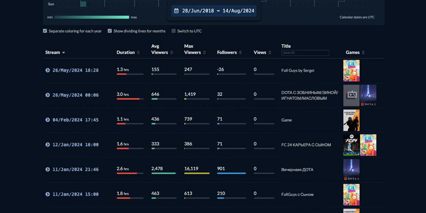Open Dota 2 cover in Вечерняя ДОТА row
Viewport: 426px width, 213px height.
(351, 170)
